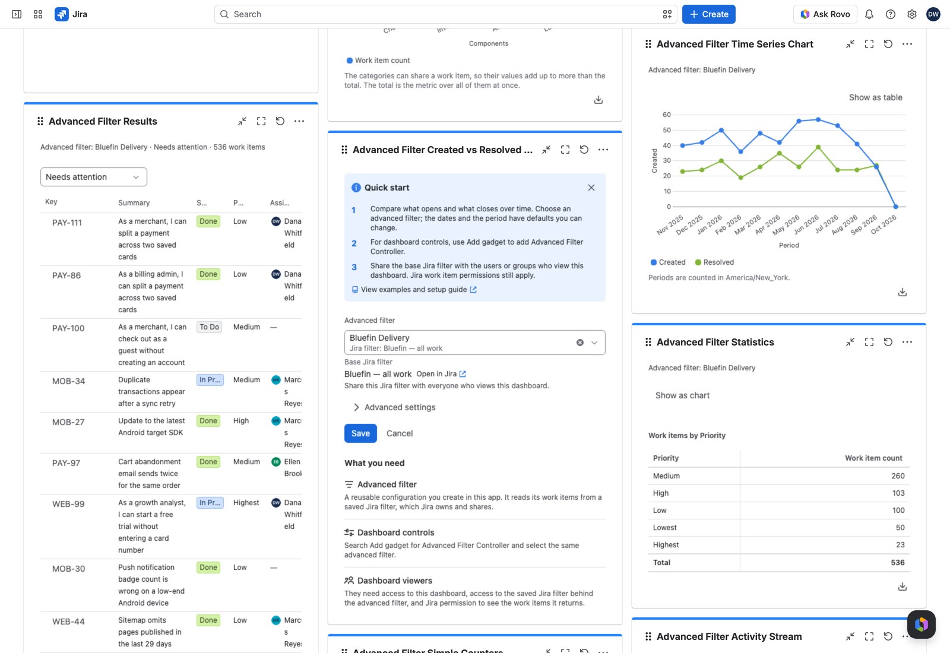Open the Needs attention dropdown
This screenshot has width=950, height=653.
coord(94,177)
